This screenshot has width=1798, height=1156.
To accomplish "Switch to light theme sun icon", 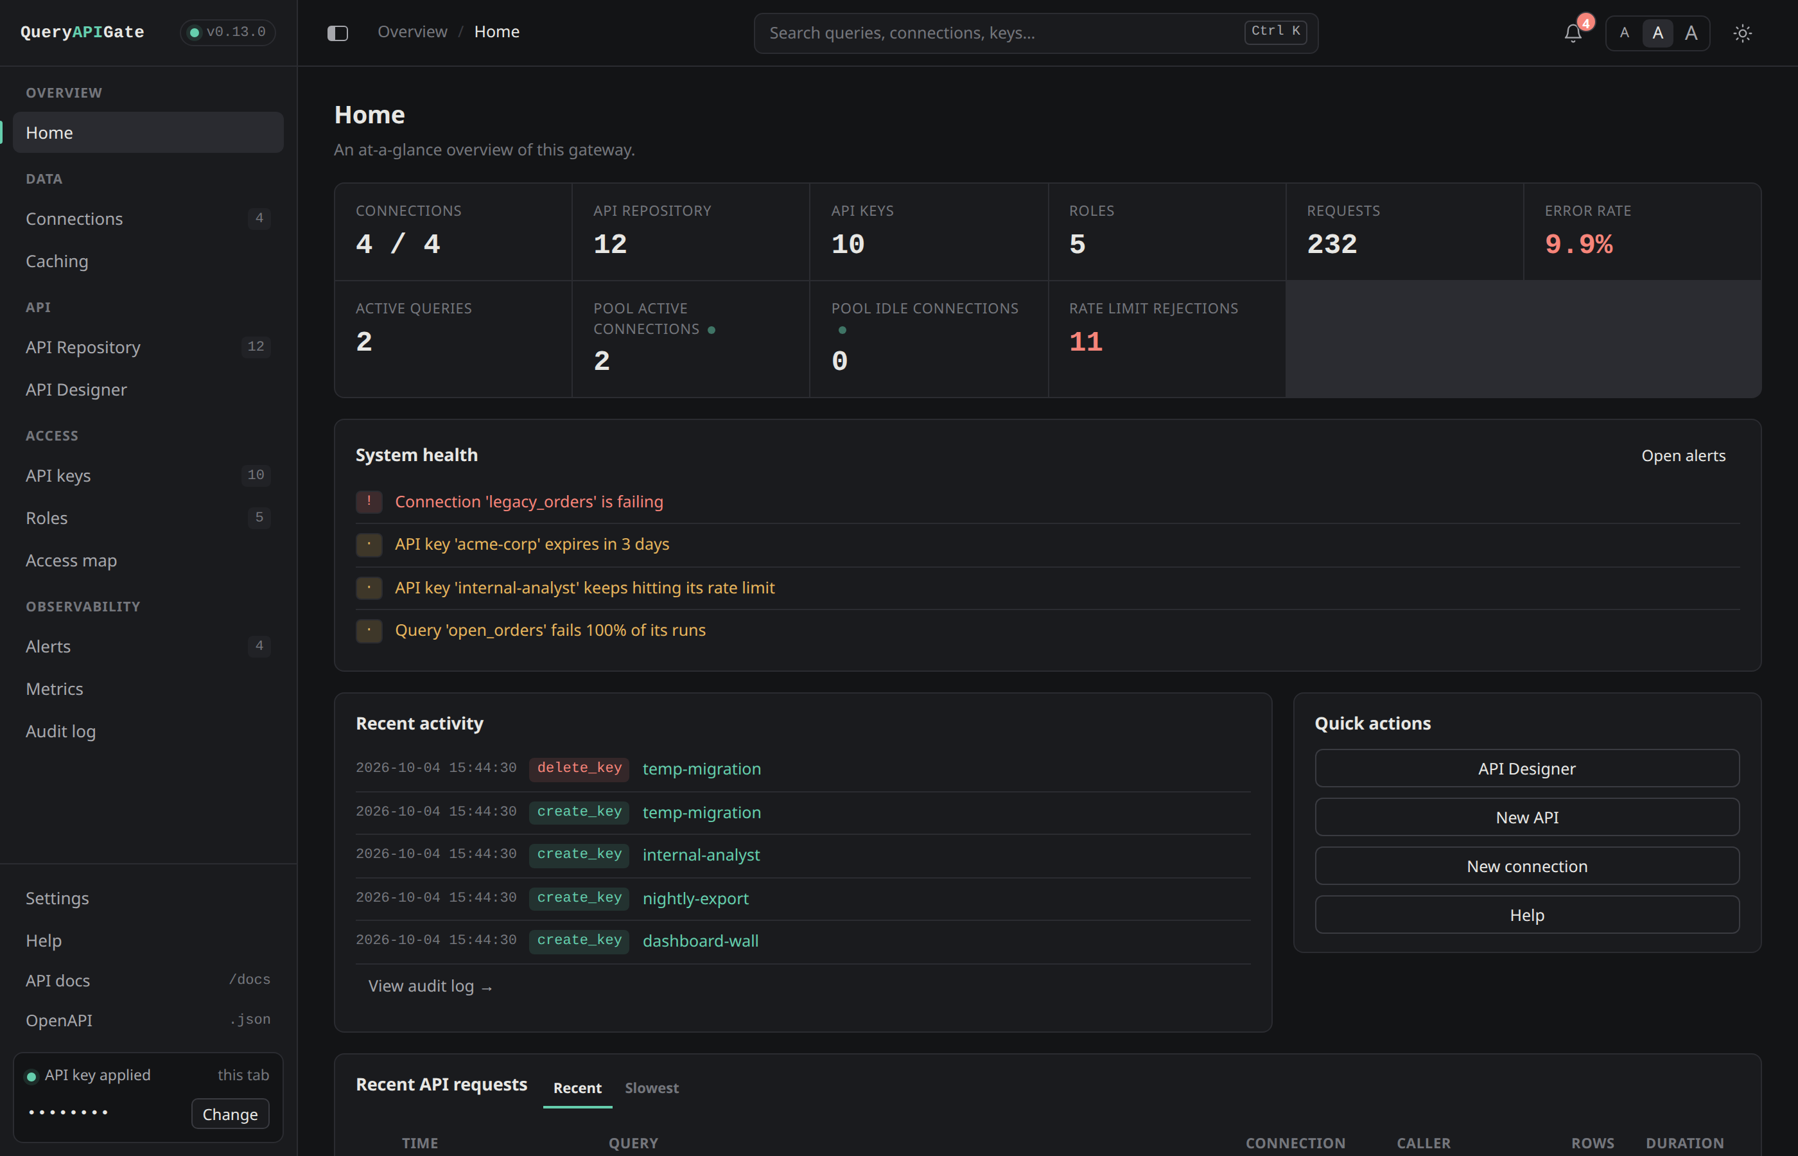I will [x=1743, y=33].
